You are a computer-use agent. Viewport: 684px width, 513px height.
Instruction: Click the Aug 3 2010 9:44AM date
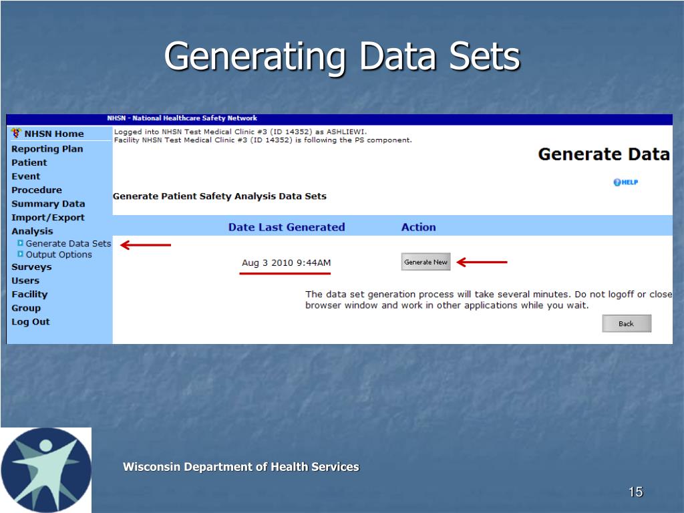point(286,263)
